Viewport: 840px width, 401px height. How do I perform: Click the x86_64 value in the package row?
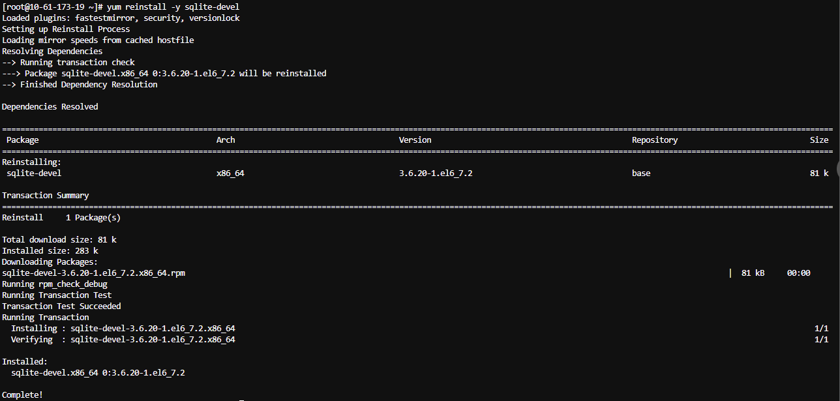pos(230,173)
